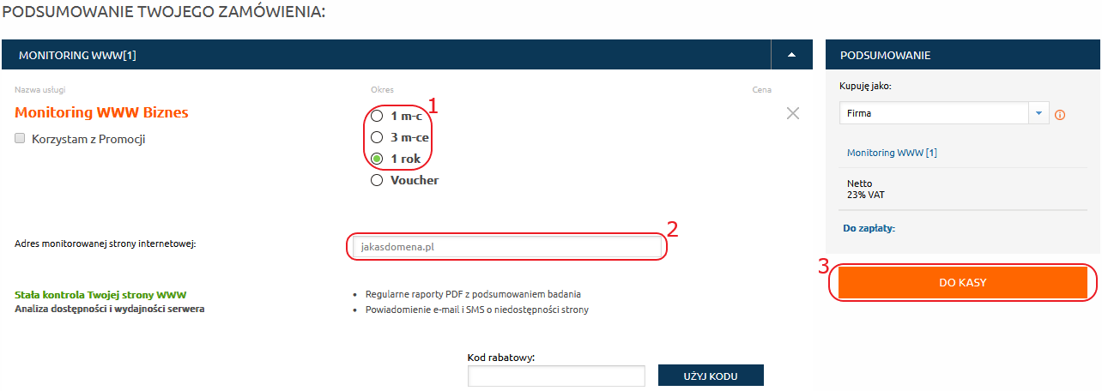Enable the Korzystam z Promocji checkbox
This screenshot has height=391, width=1102.
point(20,138)
